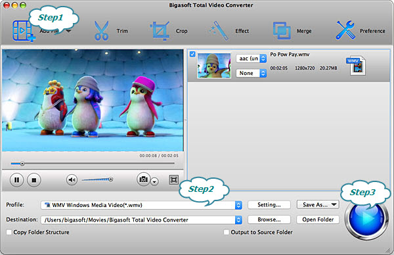Select the Crop tool icon
The image size is (394, 255).
[160, 31]
